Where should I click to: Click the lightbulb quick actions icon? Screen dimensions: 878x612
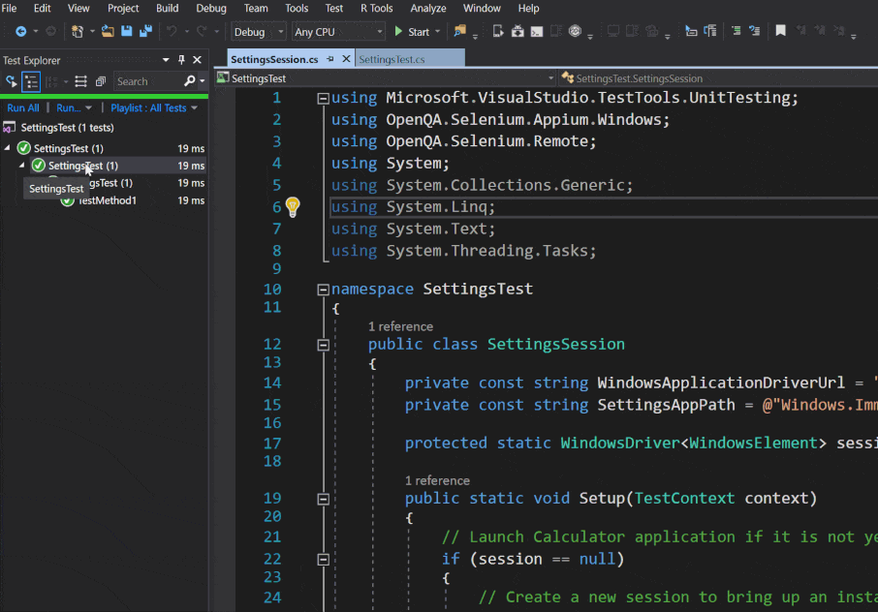(x=293, y=206)
